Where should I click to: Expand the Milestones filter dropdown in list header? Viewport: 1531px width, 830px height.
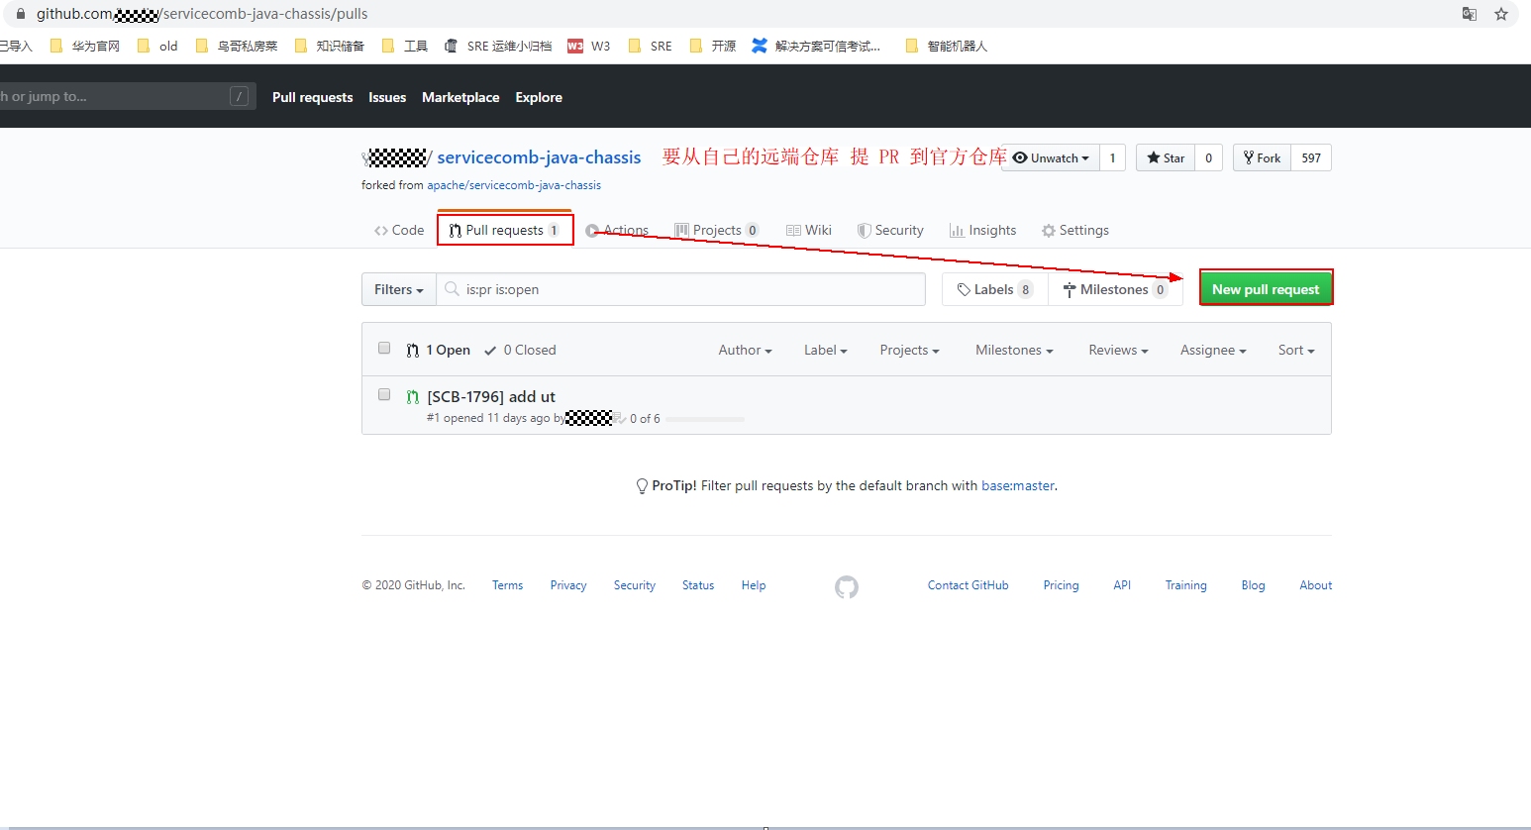(1014, 350)
